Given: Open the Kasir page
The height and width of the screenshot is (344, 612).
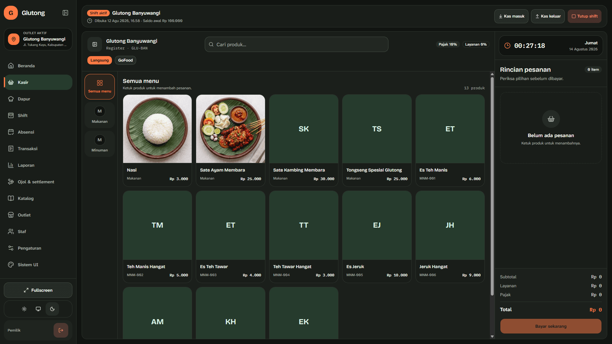Looking at the screenshot, I should (38, 82).
